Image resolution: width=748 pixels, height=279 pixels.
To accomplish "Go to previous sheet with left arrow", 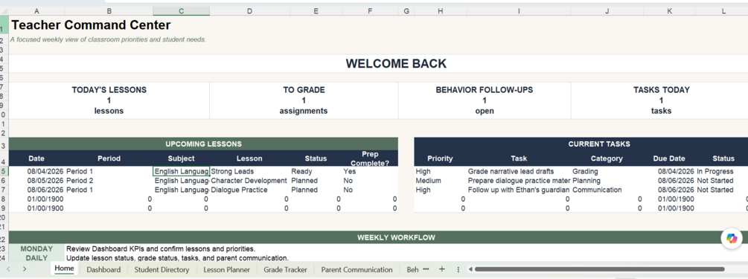I will [8, 269].
